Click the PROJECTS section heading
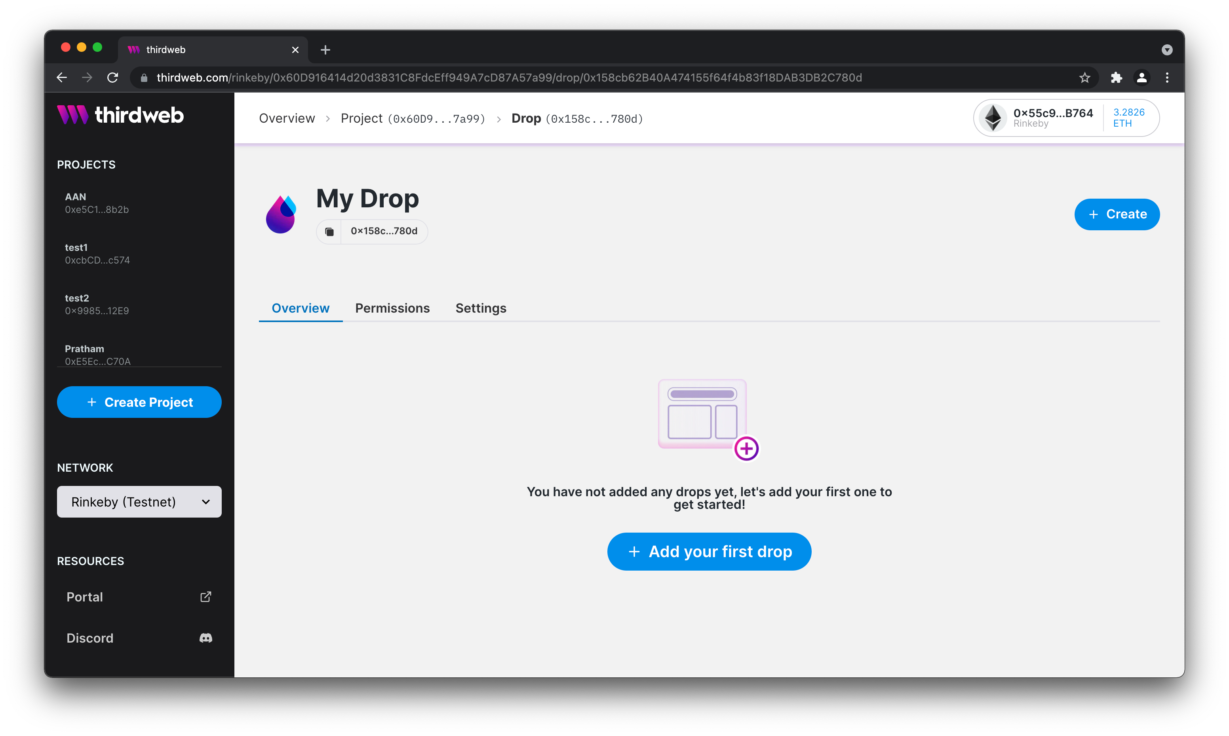Screen dimensions: 1229x736 (x=86, y=165)
